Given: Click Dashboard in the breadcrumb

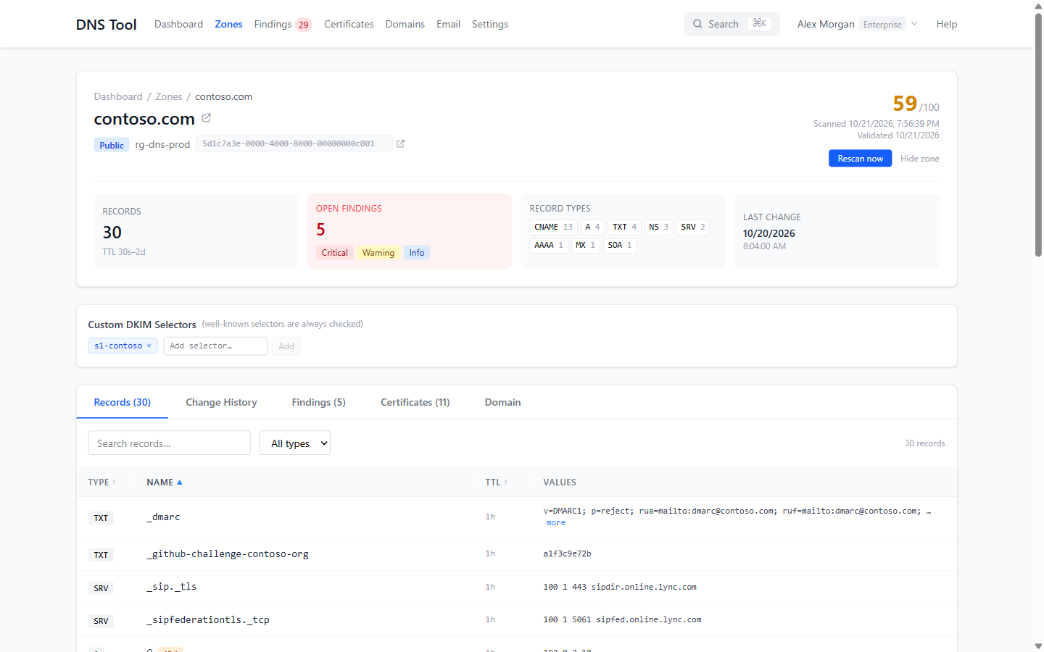Looking at the screenshot, I should click(118, 96).
